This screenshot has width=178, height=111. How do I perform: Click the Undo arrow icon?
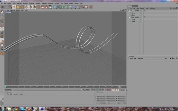point(3,7)
